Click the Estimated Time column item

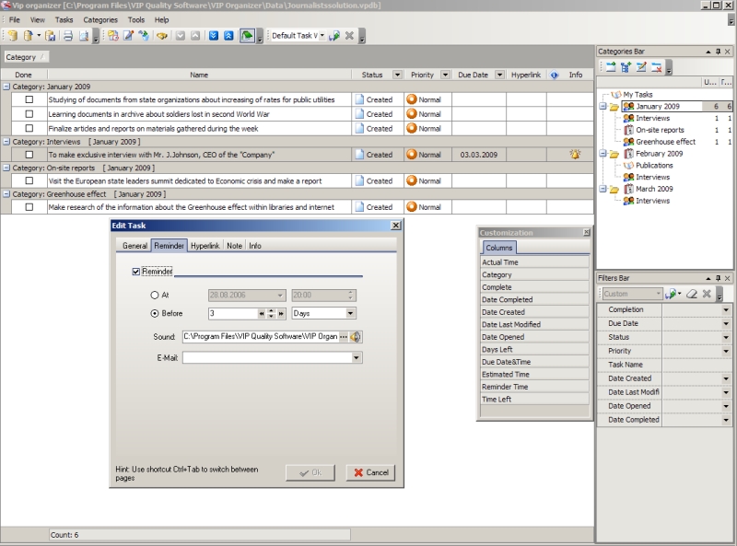[506, 375]
